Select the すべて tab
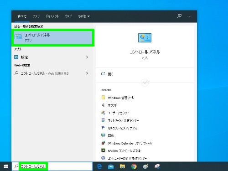Viewport: 228px width, 171px height. 22,16
